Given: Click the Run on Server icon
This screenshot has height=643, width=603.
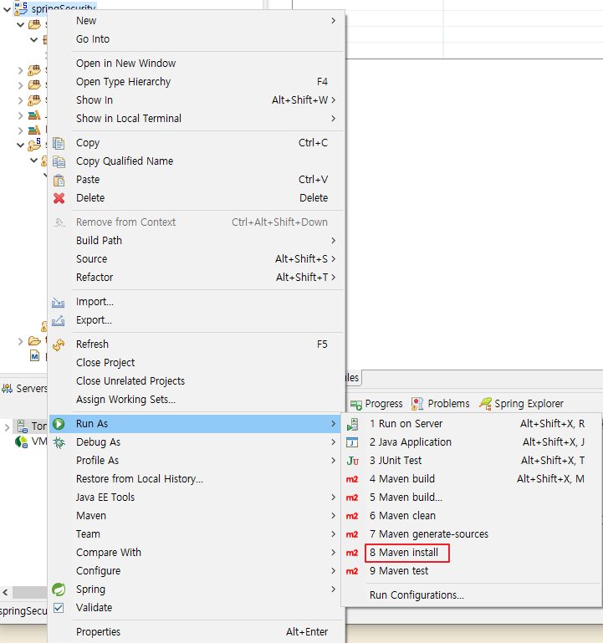Looking at the screenshot, I should click(x=352, y=424).
